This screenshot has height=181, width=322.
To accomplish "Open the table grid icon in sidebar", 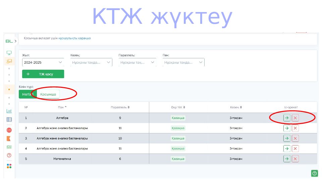I will click(x=9, y=119).
